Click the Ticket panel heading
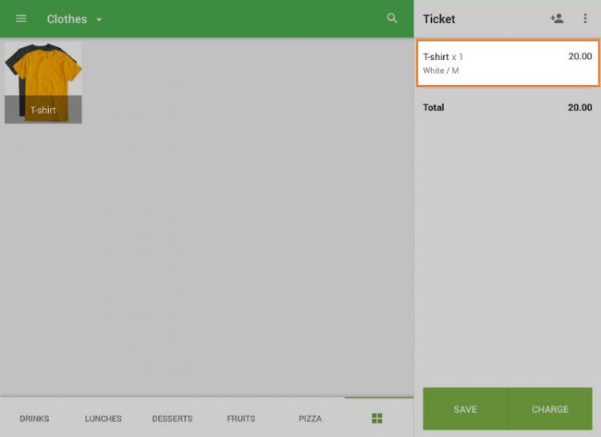Screen dimensions: 601x437 pyautogui.click(x=439, y=19)
